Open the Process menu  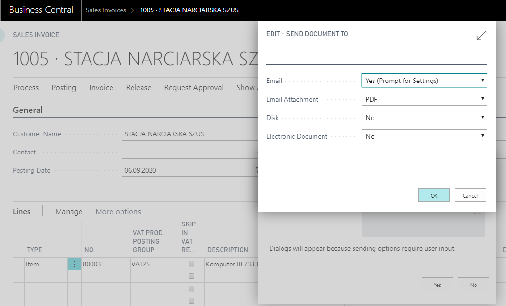[26, 88]
